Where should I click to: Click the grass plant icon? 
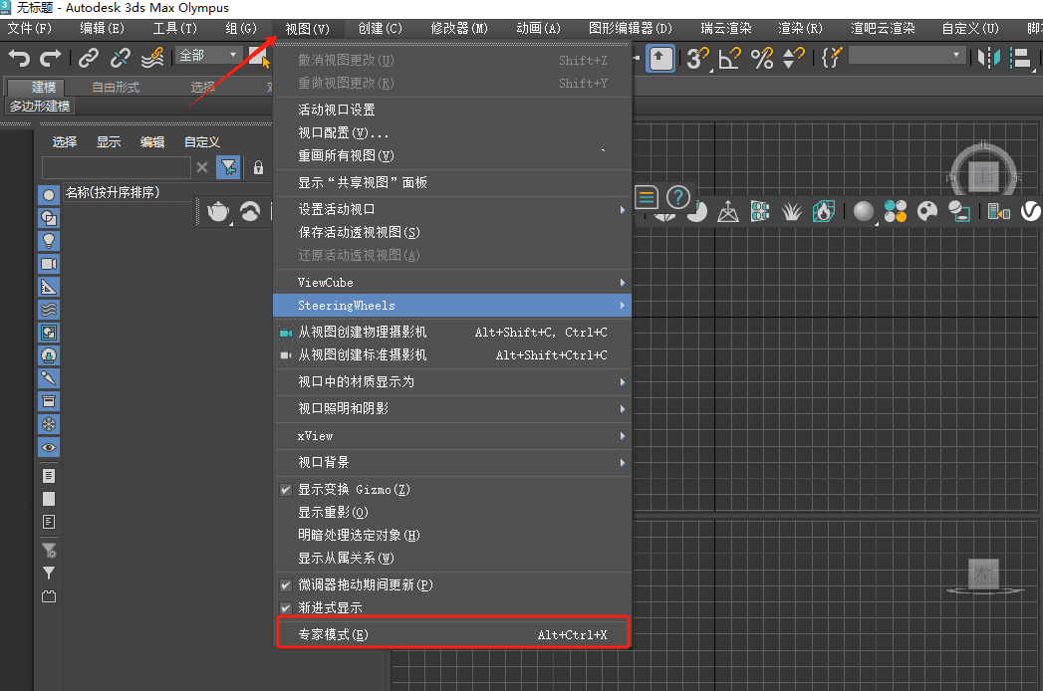(x=792, y=211)
